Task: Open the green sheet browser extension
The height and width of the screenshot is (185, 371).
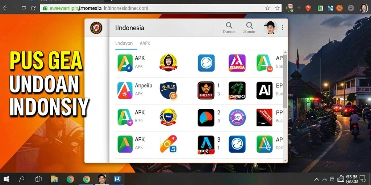Action: click(320, 8)
